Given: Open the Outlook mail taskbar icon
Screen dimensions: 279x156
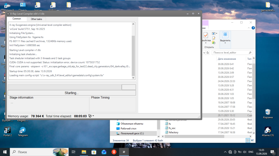Looking at the screenshot, I should (104, 152).
